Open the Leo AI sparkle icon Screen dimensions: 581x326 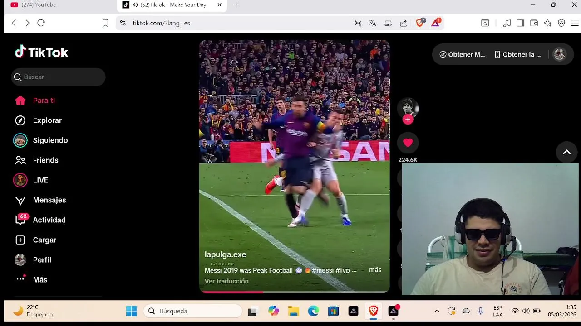[x=548, y=23]
